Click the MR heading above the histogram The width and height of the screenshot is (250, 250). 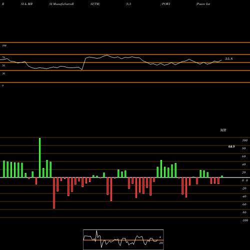tap(223, 130)
